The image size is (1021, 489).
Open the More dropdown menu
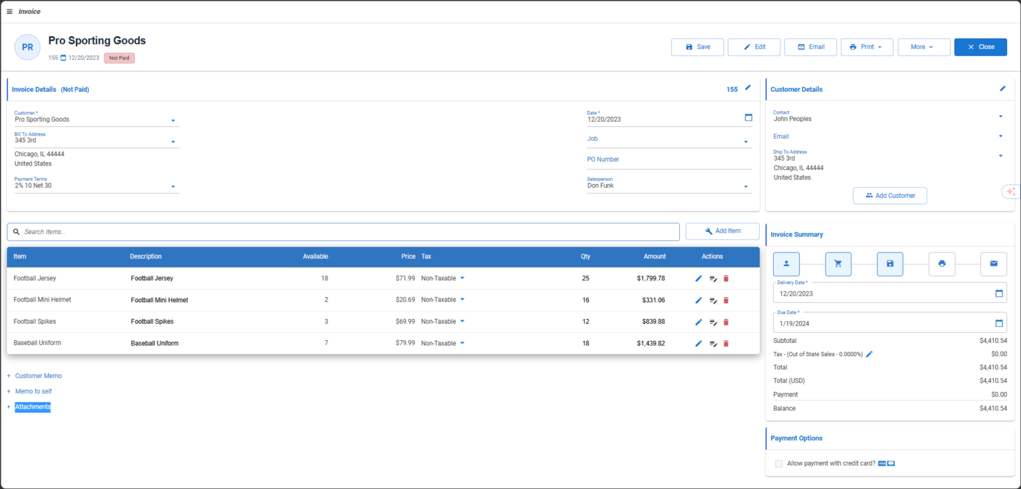923,47
